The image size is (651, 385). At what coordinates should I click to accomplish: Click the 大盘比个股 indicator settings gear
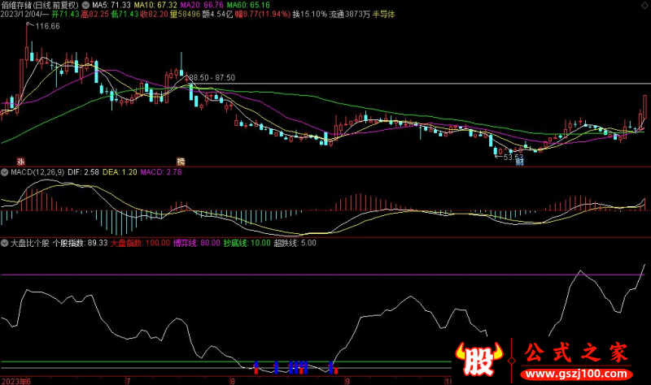pyautogui.click(x=4, y=242)
